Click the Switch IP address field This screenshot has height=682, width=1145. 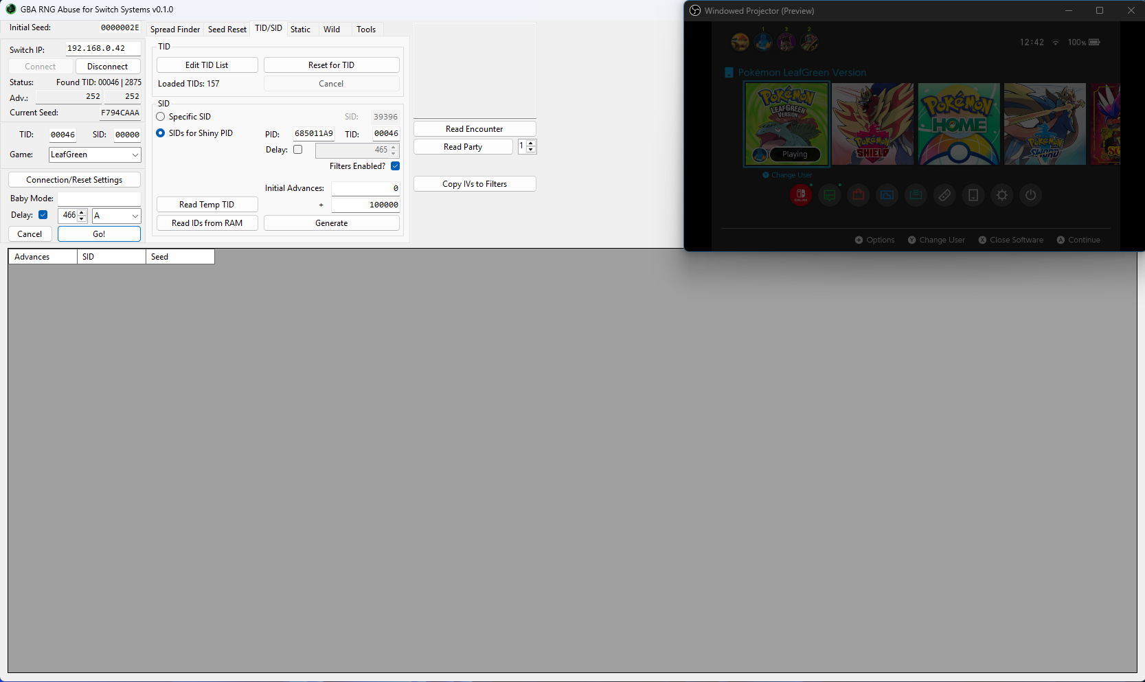click(x=103, y=49)
